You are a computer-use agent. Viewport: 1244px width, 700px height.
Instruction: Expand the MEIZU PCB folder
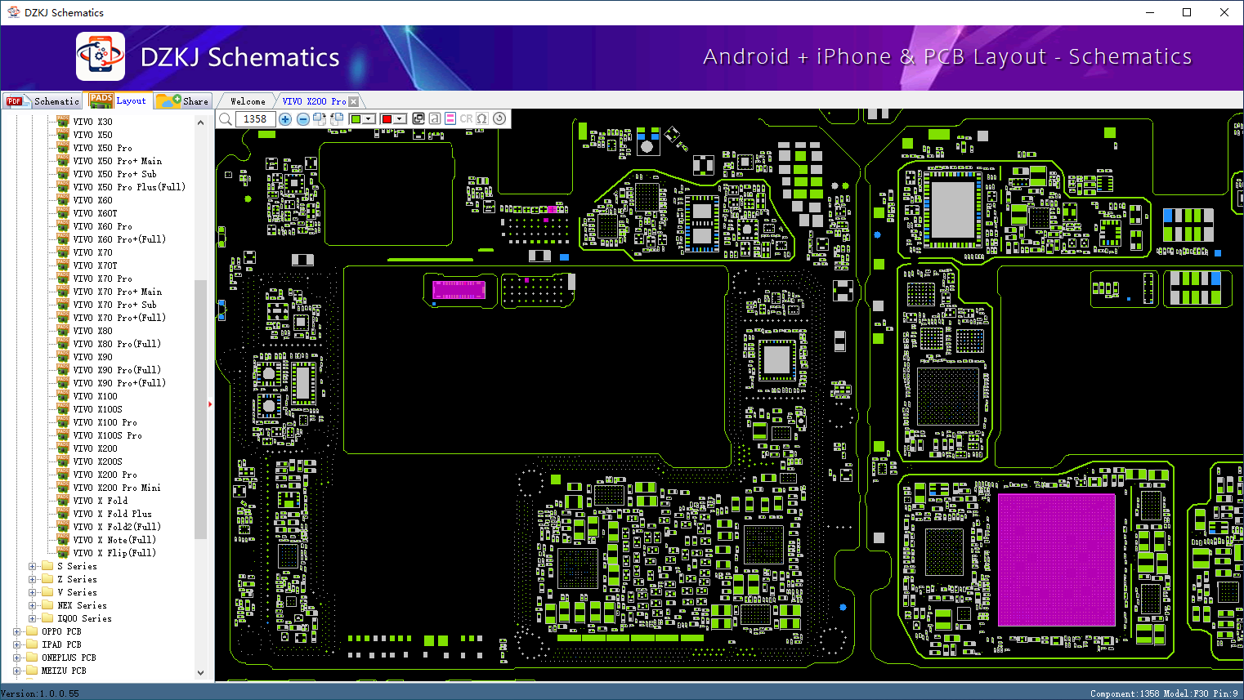point(17,671)
